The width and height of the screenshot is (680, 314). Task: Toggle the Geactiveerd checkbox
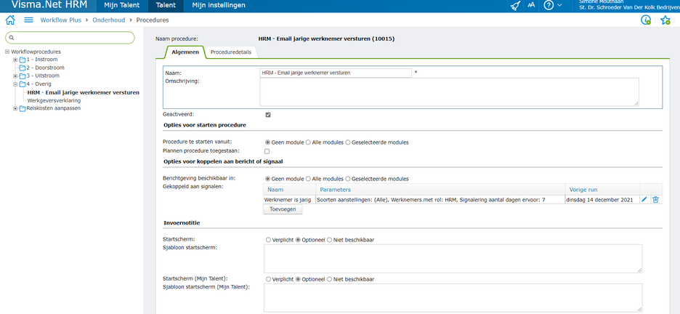(268, 115)
